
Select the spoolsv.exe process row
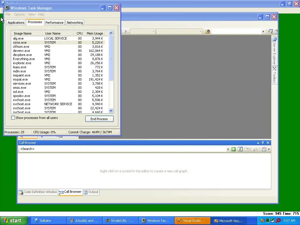tap(58, 96)
